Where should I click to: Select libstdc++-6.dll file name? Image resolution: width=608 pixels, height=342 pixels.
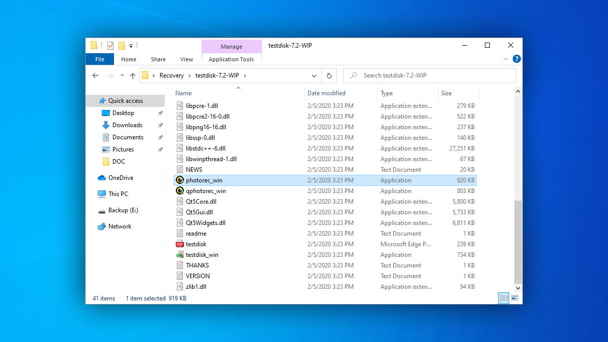pos(206,148)
